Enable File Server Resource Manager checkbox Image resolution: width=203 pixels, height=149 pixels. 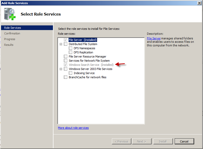65,56
